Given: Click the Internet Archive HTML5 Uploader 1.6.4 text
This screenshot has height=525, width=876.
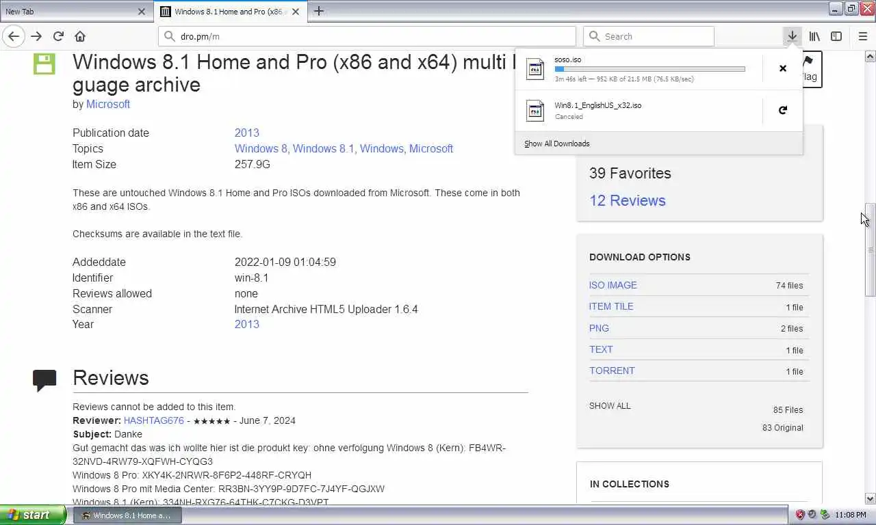Looking at the screenshot, I should [326, 309].
